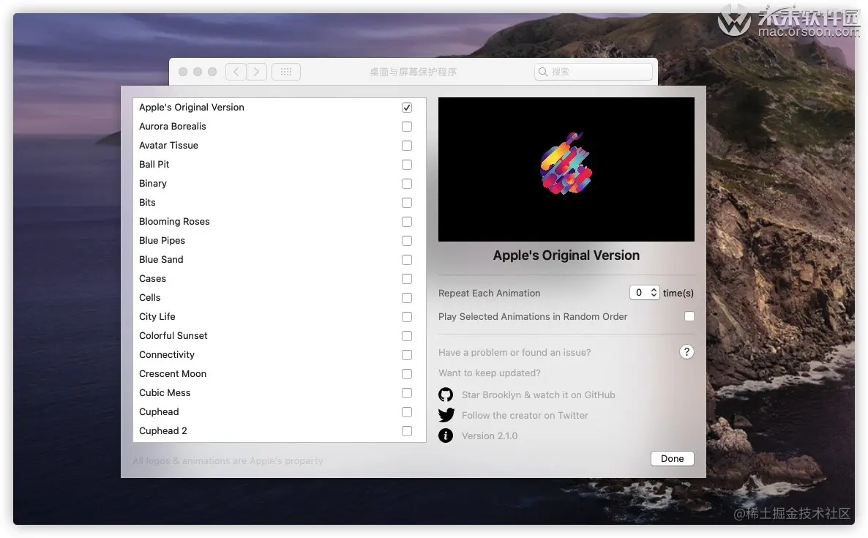Viewport: 868px width, 538px height.
Task: Check the Crescent Moon checkbox
Action: pyautogui.click(x=407, y=373)
